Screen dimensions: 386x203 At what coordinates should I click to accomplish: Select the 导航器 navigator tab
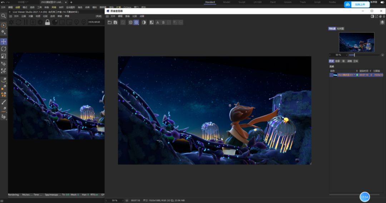(x=332, y=29)
